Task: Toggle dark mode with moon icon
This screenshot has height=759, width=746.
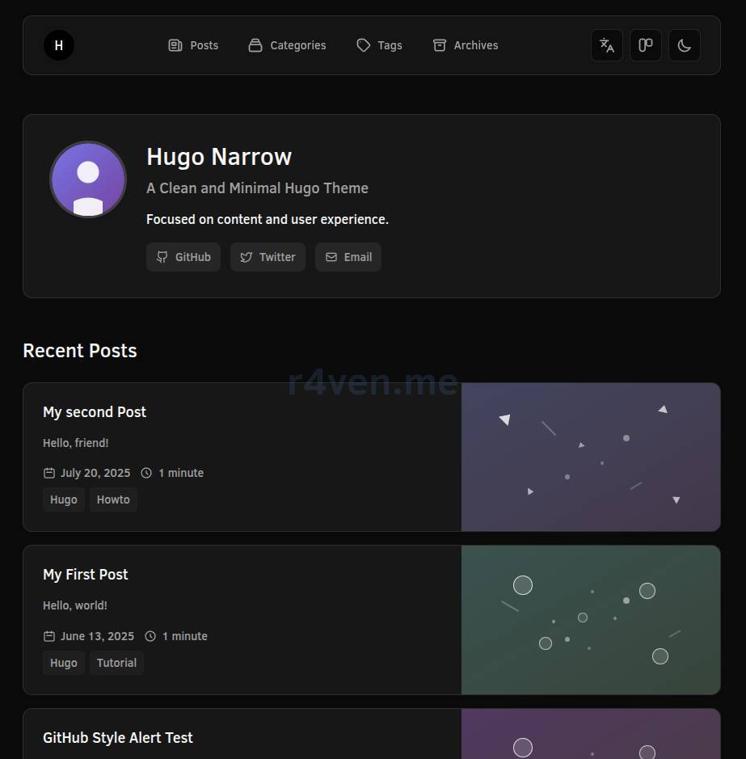Action: click(685, 45)
